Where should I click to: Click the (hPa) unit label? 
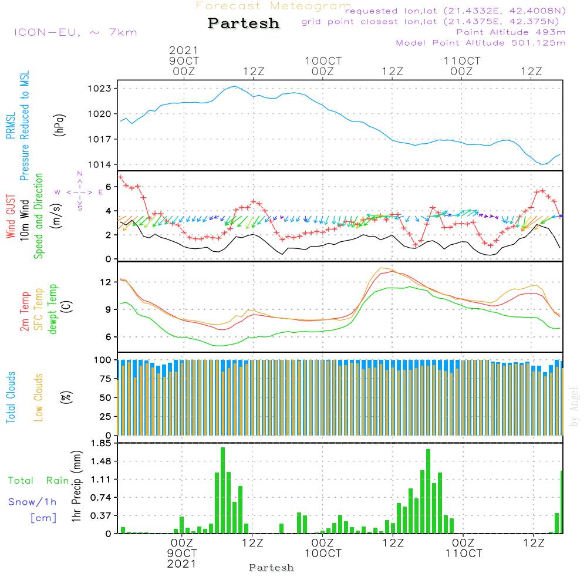[59, 126]
